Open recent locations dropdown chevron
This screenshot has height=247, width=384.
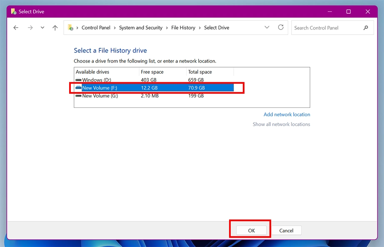point(42,27)
